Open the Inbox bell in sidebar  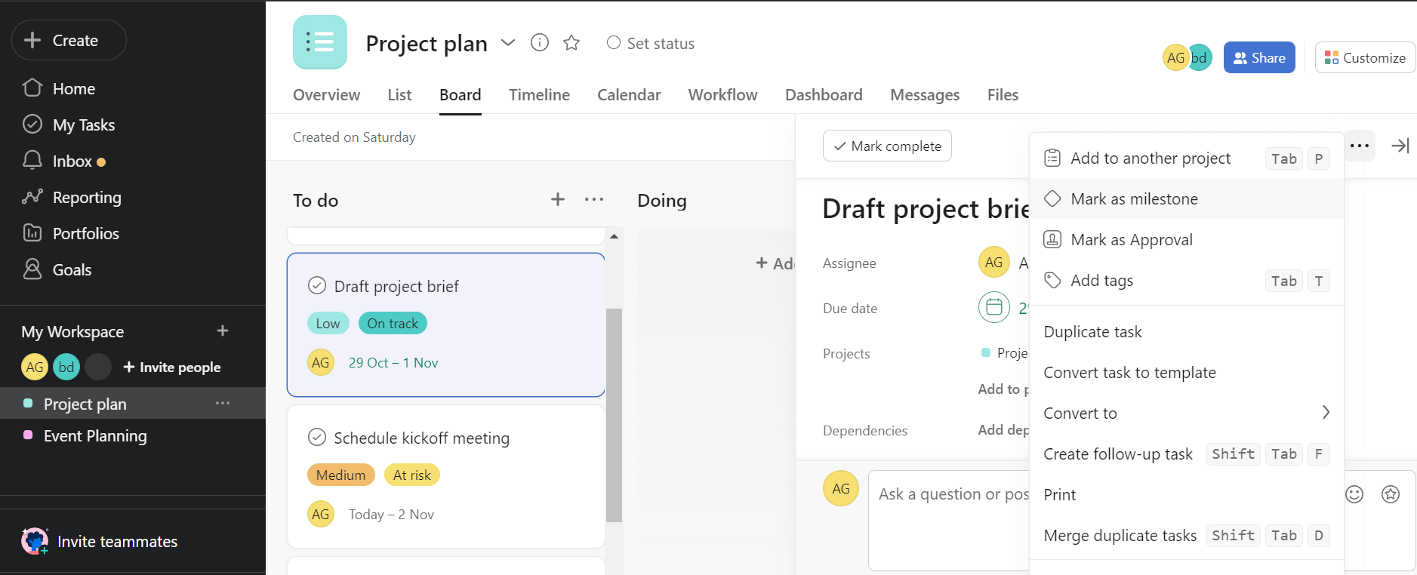[32, 161]
